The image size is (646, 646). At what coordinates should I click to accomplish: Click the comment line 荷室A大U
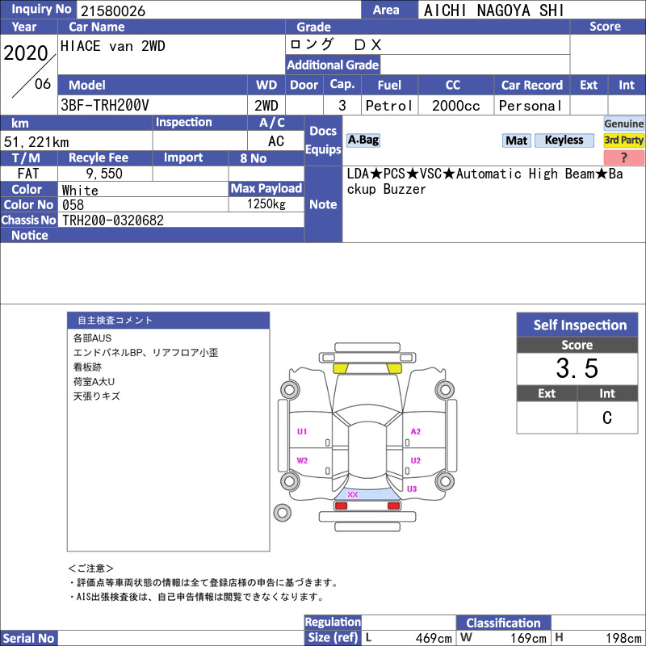click(94, 381)
